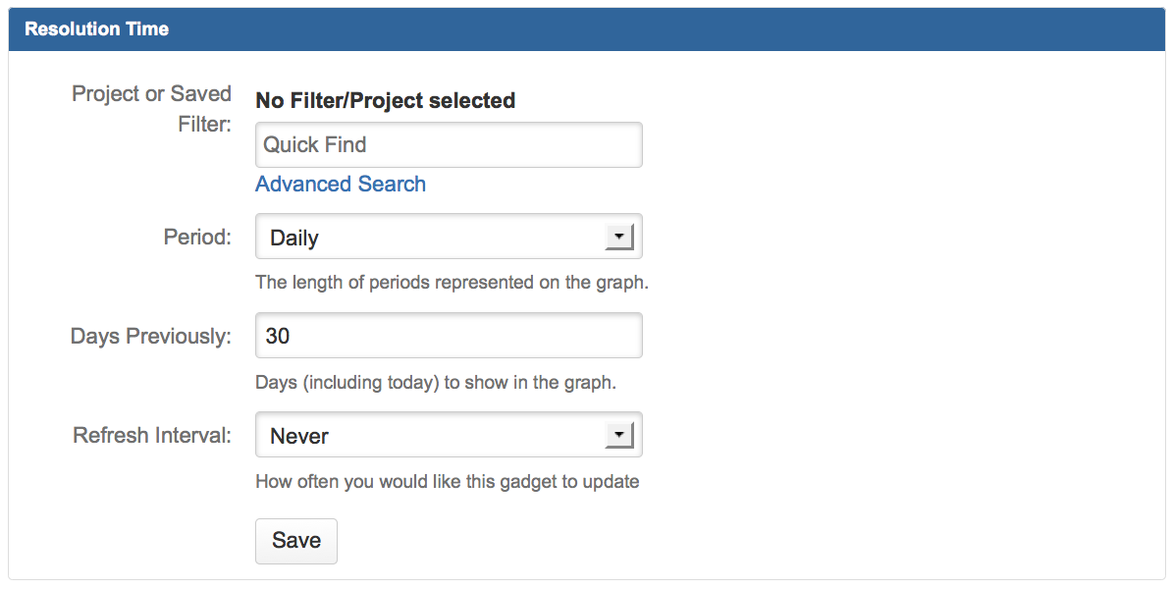Click the 'Days (including today)' help text
The image size is (1172, 589).
(436, 382)
